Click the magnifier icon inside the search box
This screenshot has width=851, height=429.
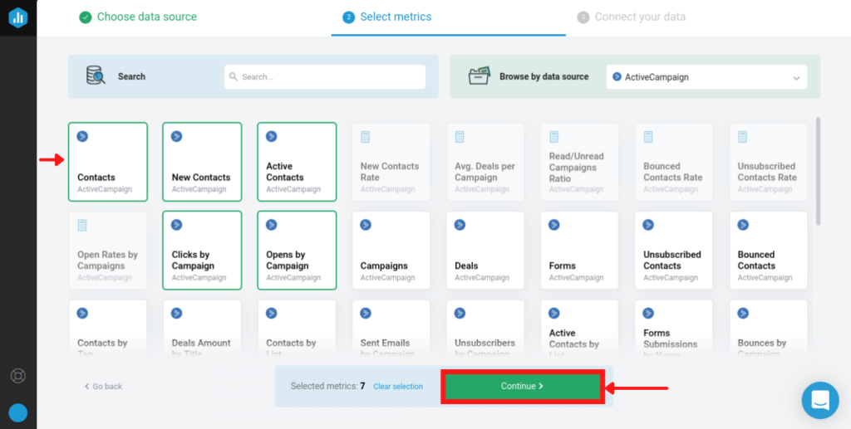click(234, 77)
